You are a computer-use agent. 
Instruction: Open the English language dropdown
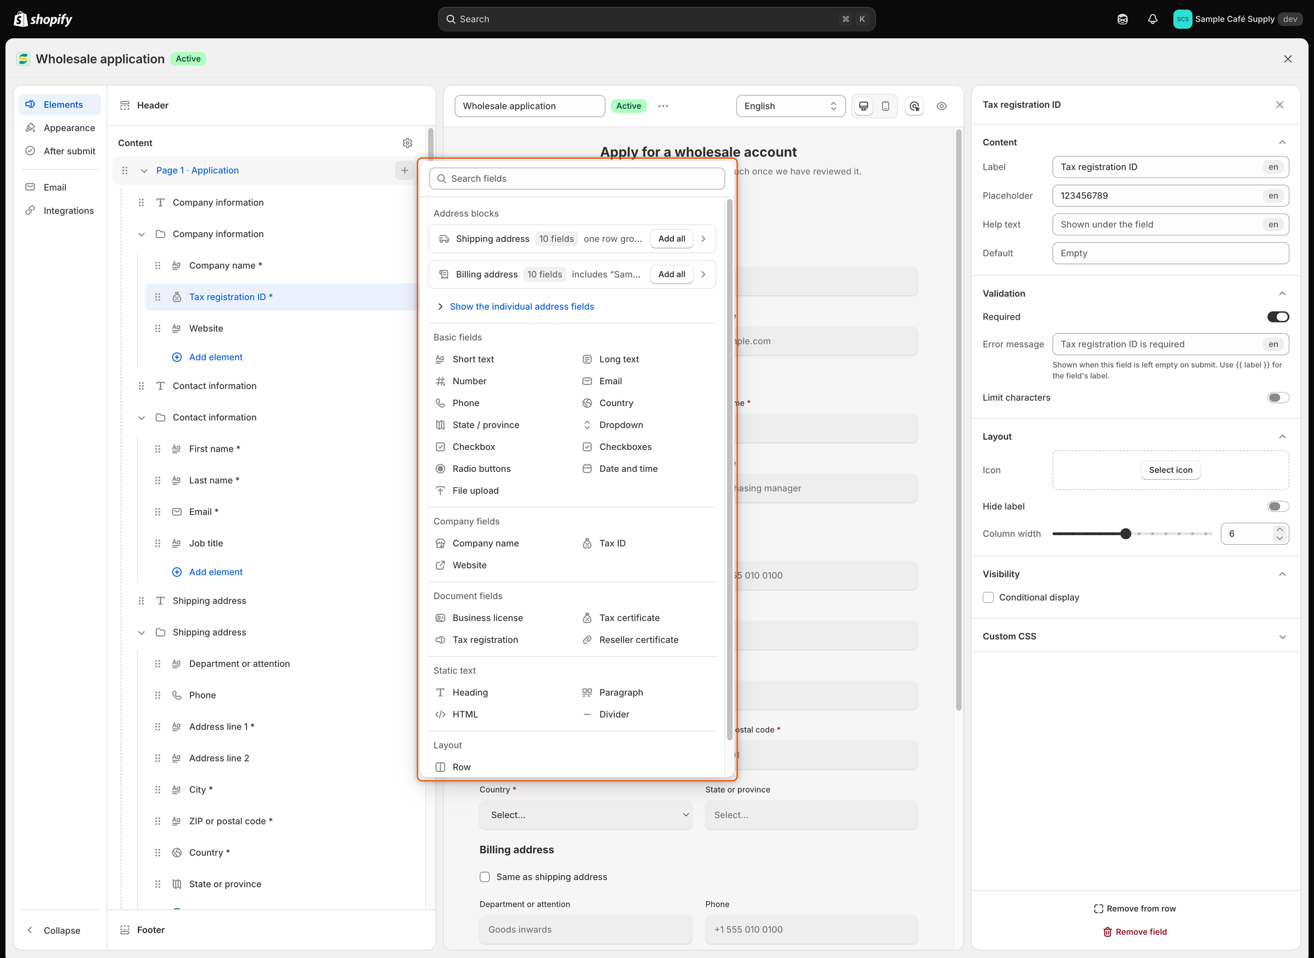coord(791,106)
